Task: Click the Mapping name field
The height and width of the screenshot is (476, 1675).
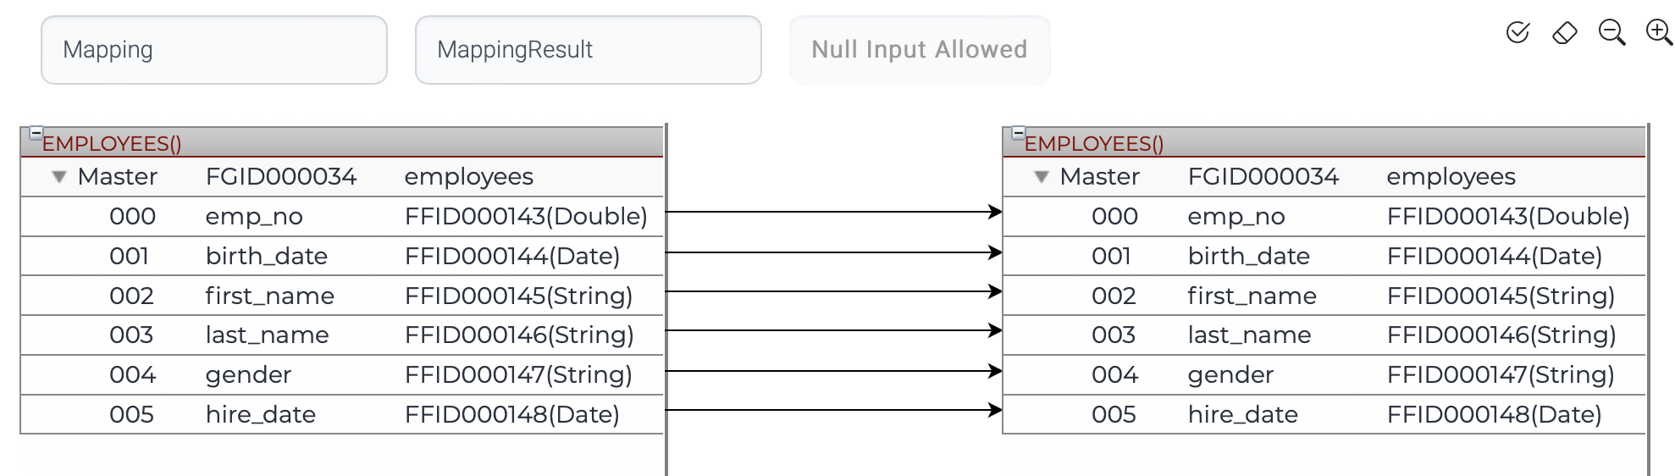Action: coord(213,50)
